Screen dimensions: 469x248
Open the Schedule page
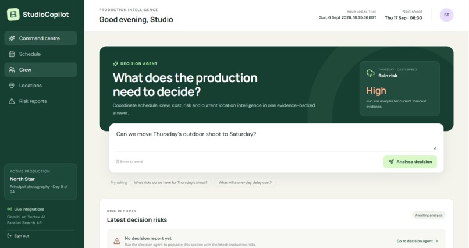(x=41, y=54)
